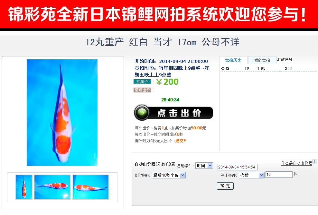
Task: Click the 点击出价 bid button
Action: coord(173,113)
